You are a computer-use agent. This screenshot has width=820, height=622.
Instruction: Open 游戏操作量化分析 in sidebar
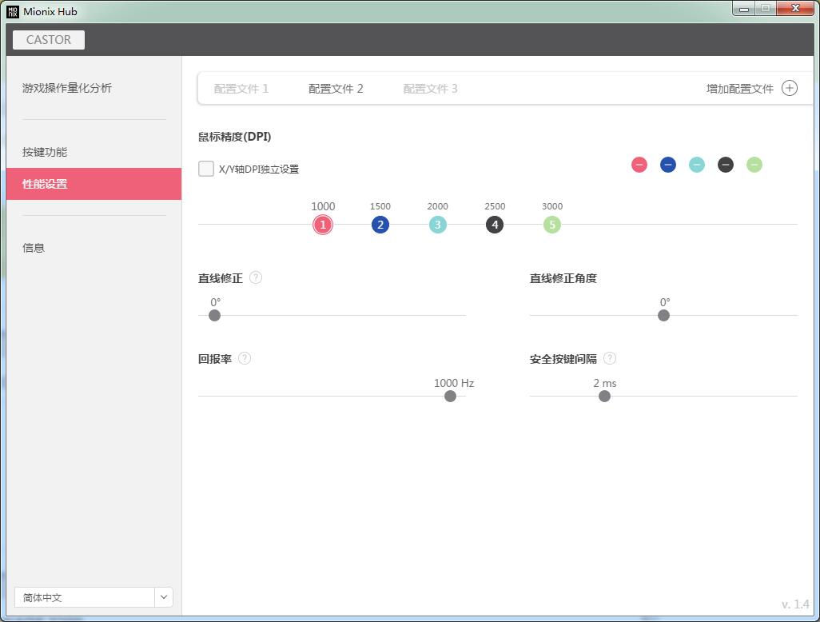[67, 88]
